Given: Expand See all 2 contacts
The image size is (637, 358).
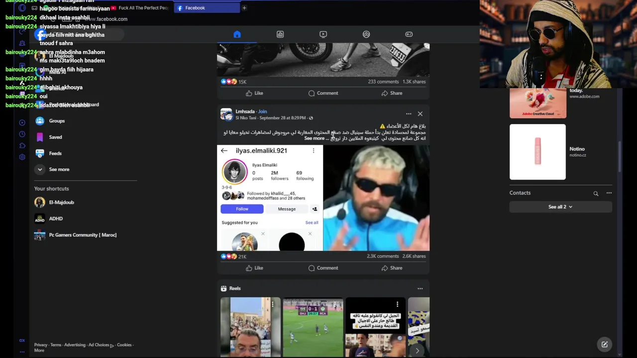Looking at the screenshot, I should [560, 207].
